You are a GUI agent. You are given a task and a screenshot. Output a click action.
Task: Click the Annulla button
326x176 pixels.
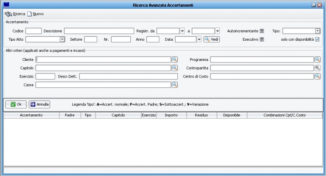point(40,104)
